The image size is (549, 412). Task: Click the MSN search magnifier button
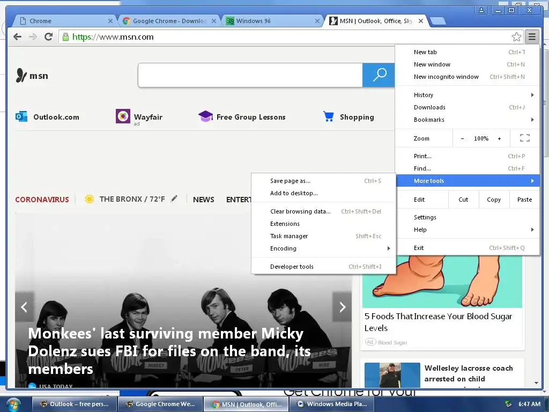(379, 75)
